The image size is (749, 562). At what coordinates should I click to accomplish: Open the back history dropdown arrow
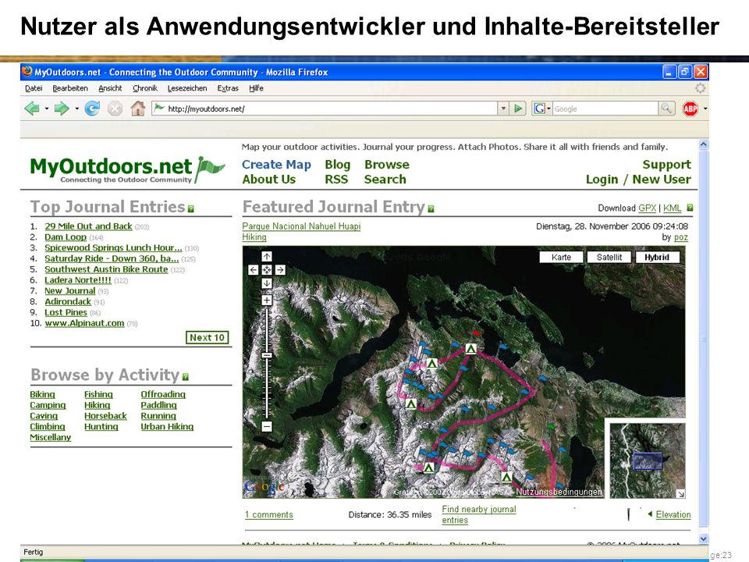tap(47, 109)
